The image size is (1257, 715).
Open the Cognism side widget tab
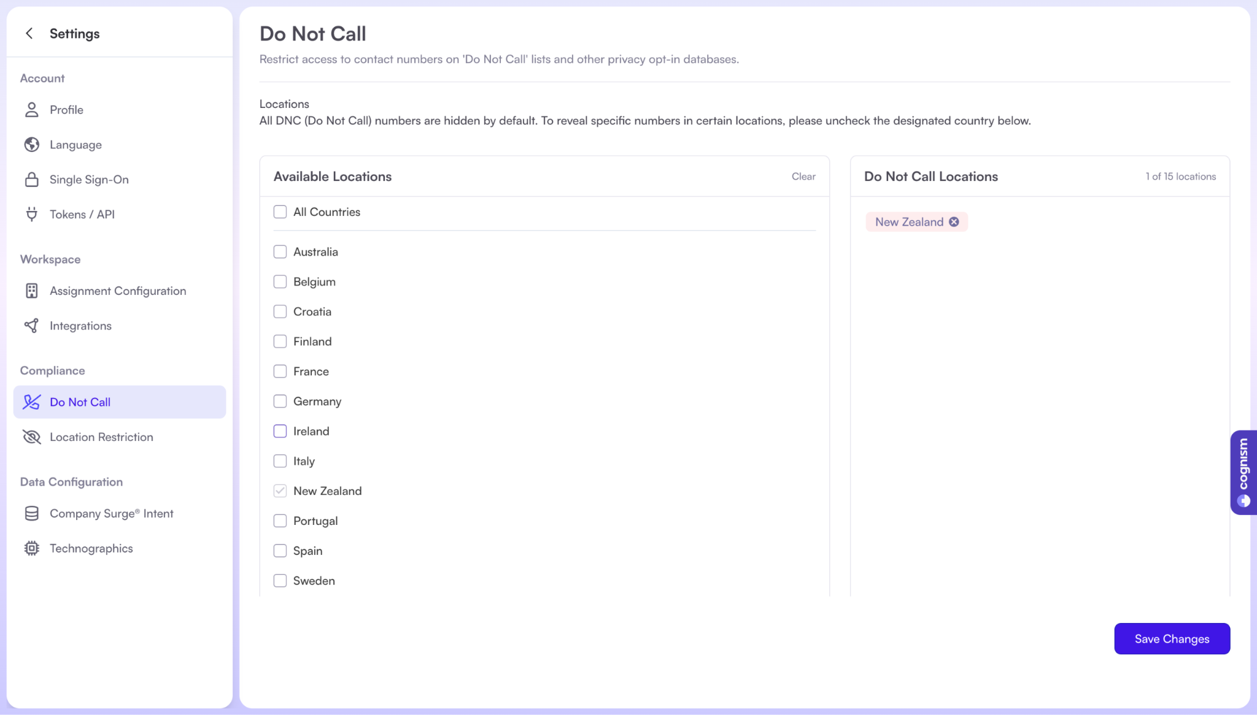[x=1243, y=472]
